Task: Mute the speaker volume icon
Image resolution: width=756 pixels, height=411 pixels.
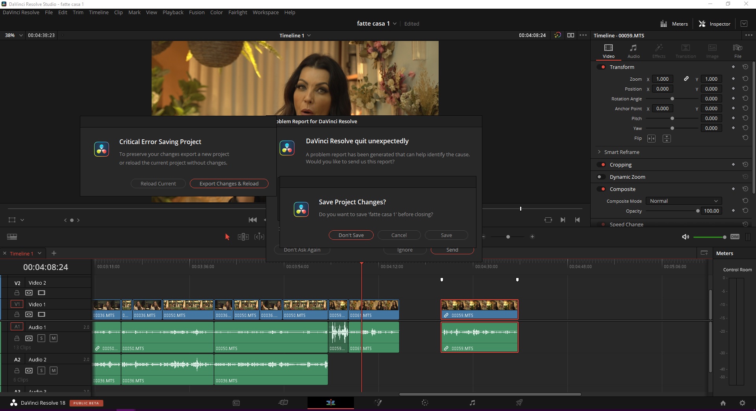Action: (x=686, y=237)
